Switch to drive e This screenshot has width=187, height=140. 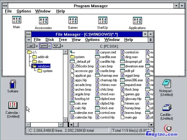pyautogui.click(x=57, y=46)
